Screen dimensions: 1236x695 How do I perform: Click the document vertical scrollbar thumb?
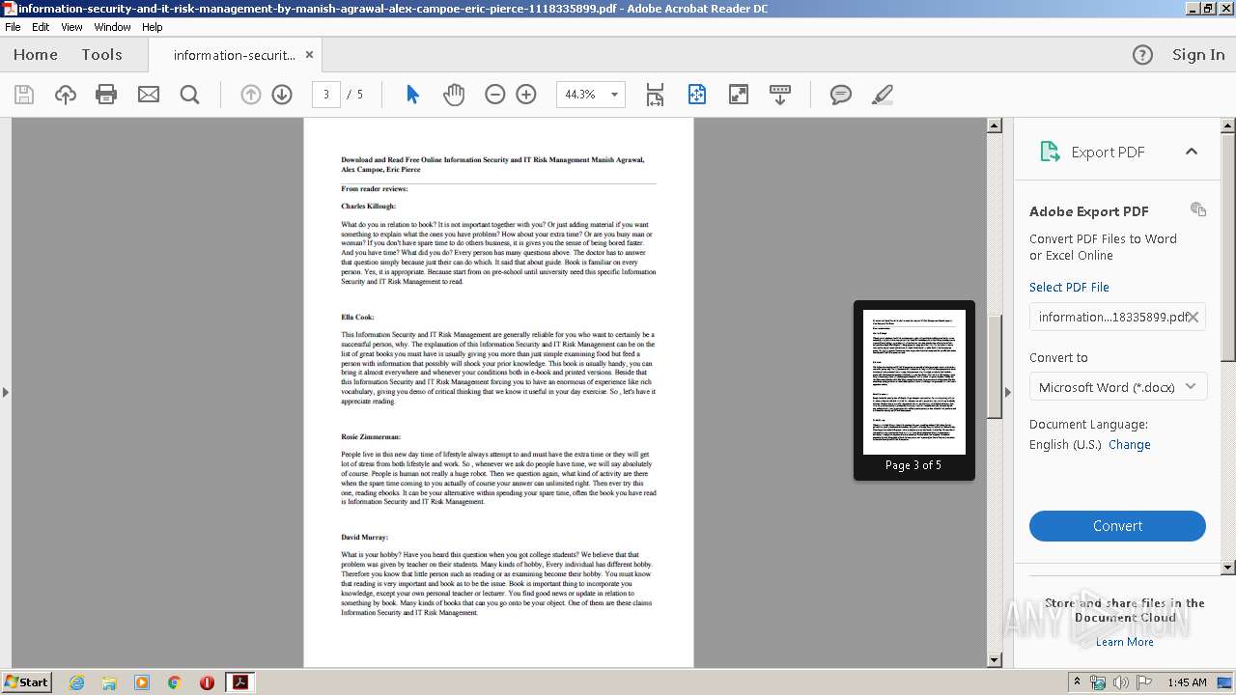point(995,367)
